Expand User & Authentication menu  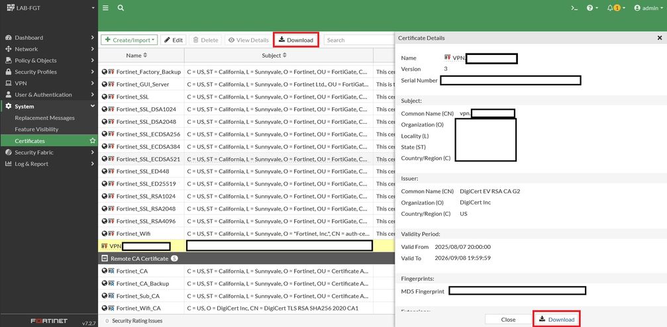click(49, 95)
